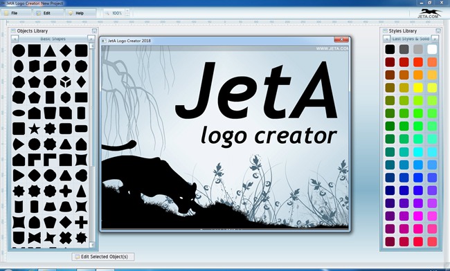Open the File menu

(x=16, y=13)
